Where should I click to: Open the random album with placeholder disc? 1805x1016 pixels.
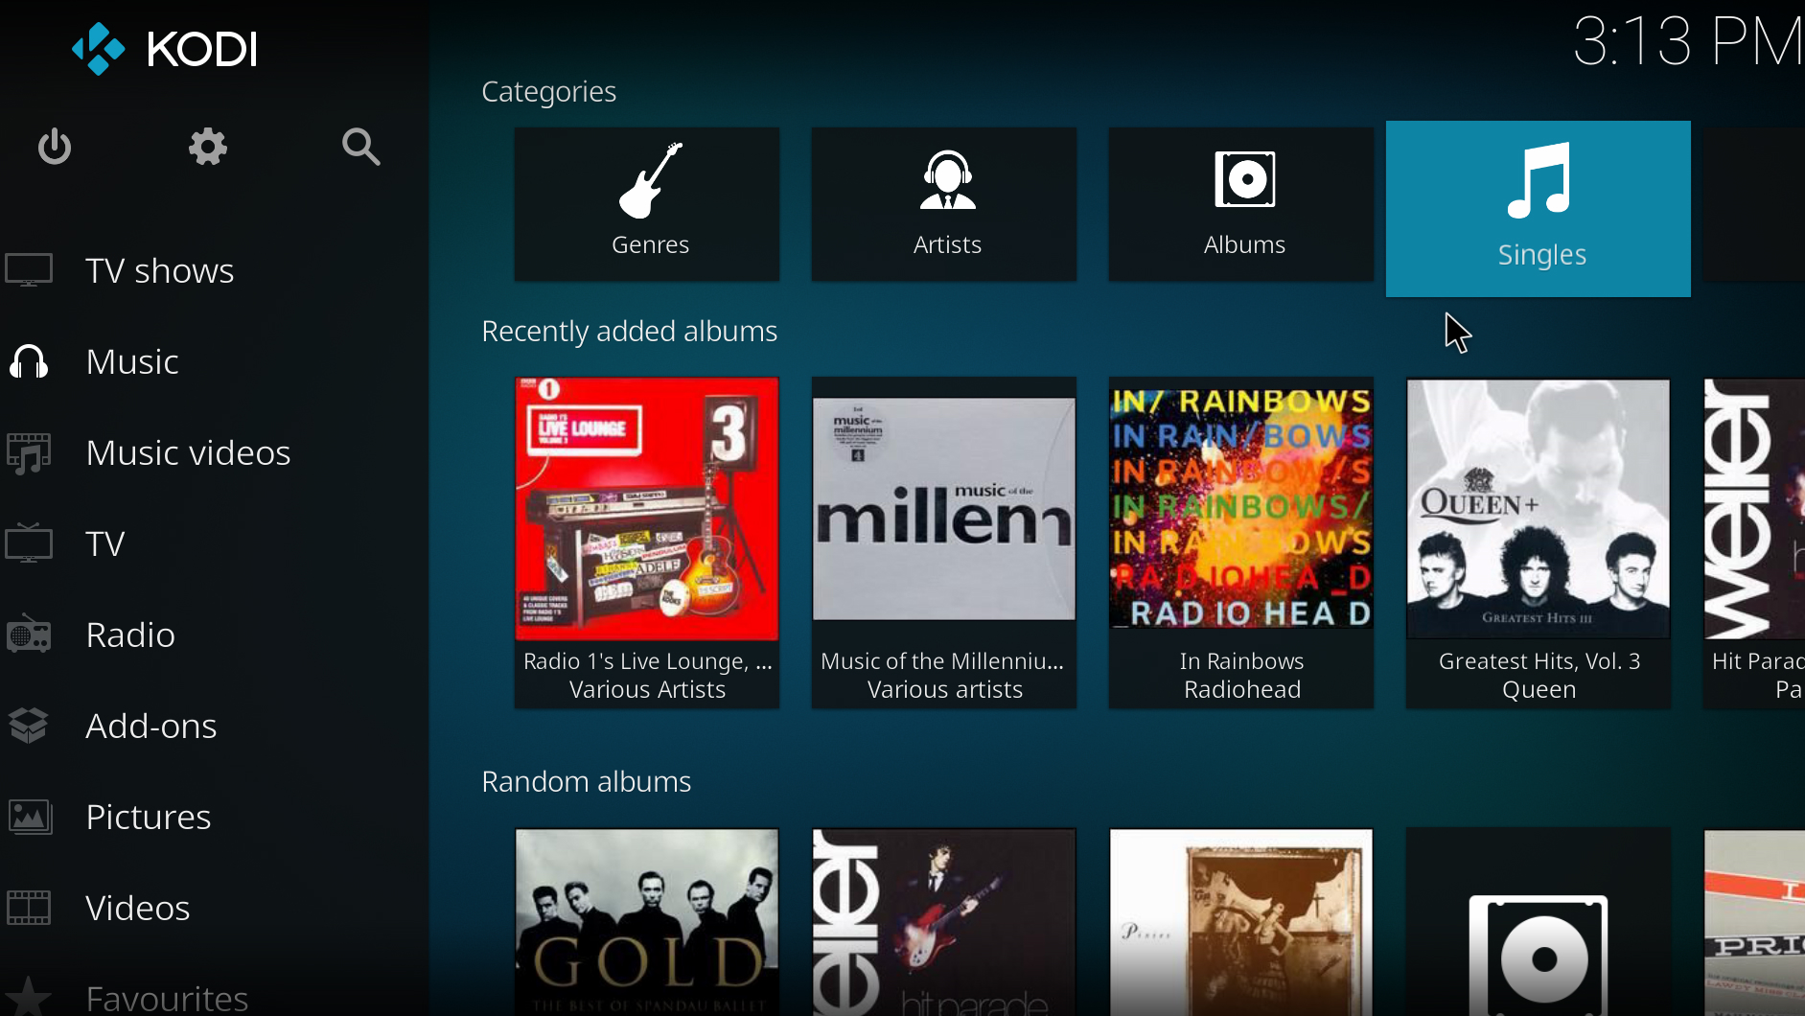1539,922
